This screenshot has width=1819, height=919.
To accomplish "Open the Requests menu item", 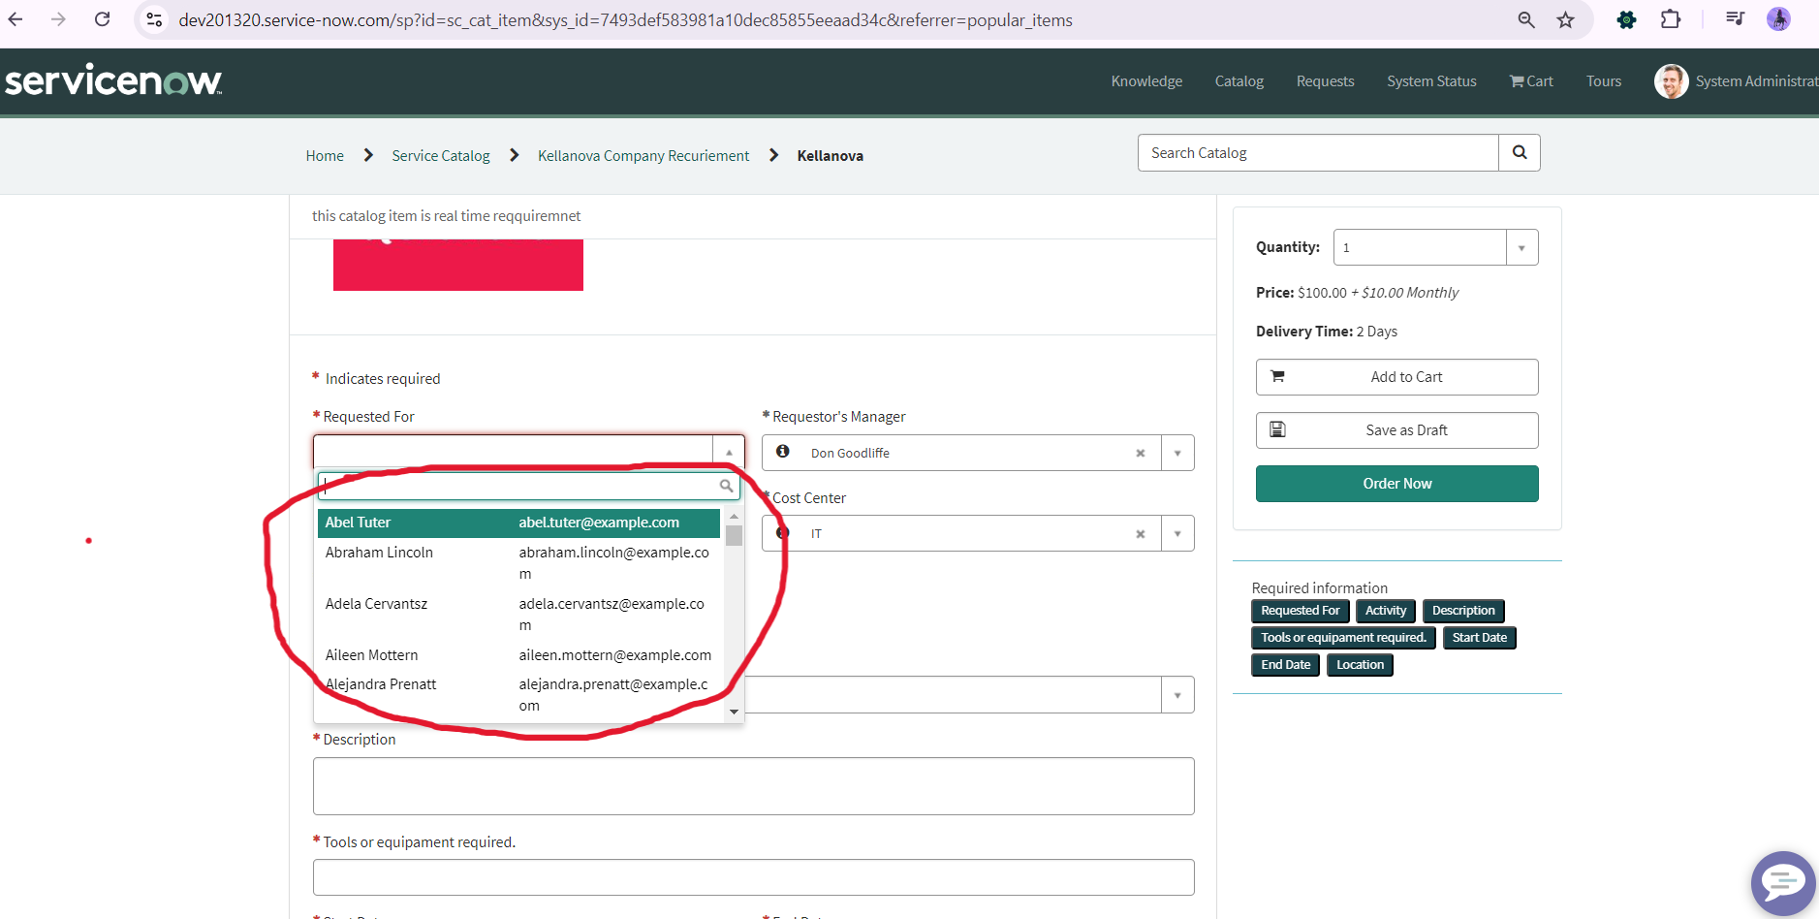I will tap(1325, 81).
